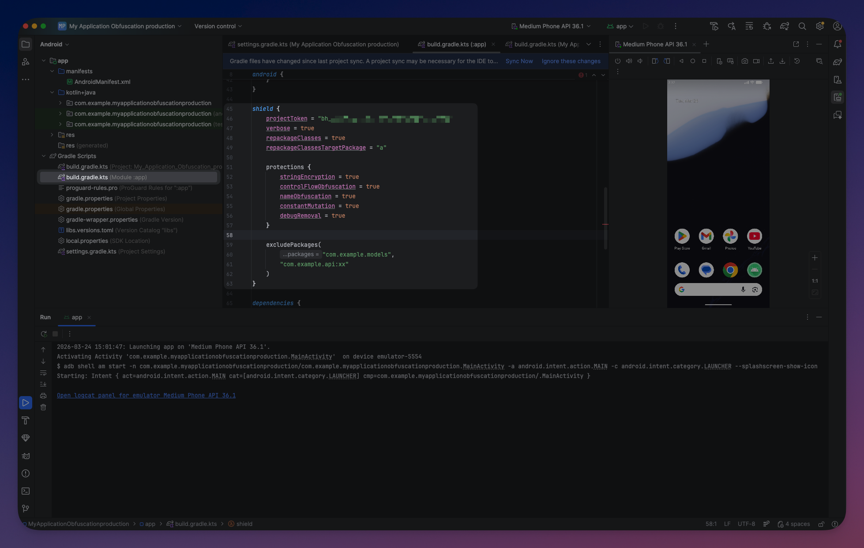864x548 pixels.
Task: Click Sync Now in the Gradle banner
Action: pyautogui.click(x=519, y=61)
